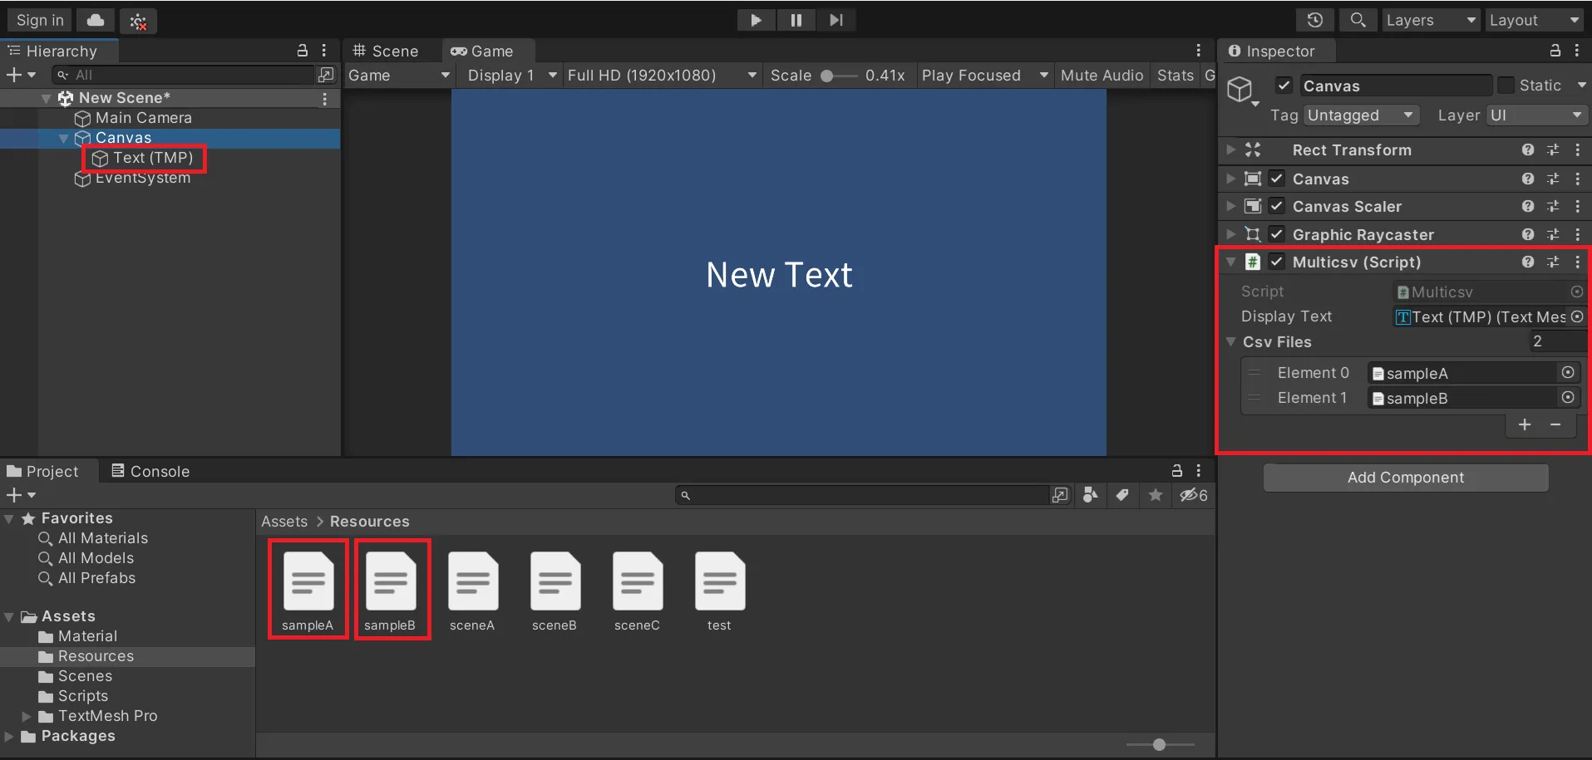
Task: Click the Favorites star icon in Project toolbar
Action: pyautogui.click(x=1156, y=495)
